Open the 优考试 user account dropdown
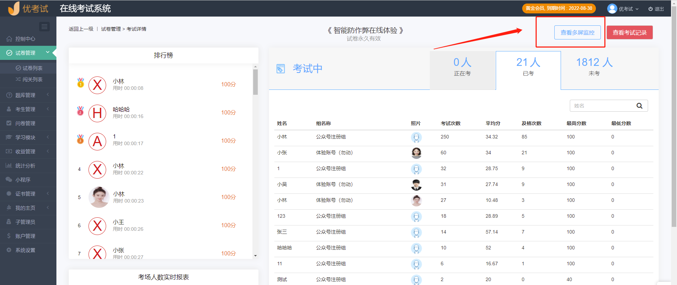 tap(628, 9)
